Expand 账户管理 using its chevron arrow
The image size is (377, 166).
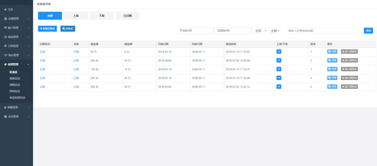click(28, 28)
